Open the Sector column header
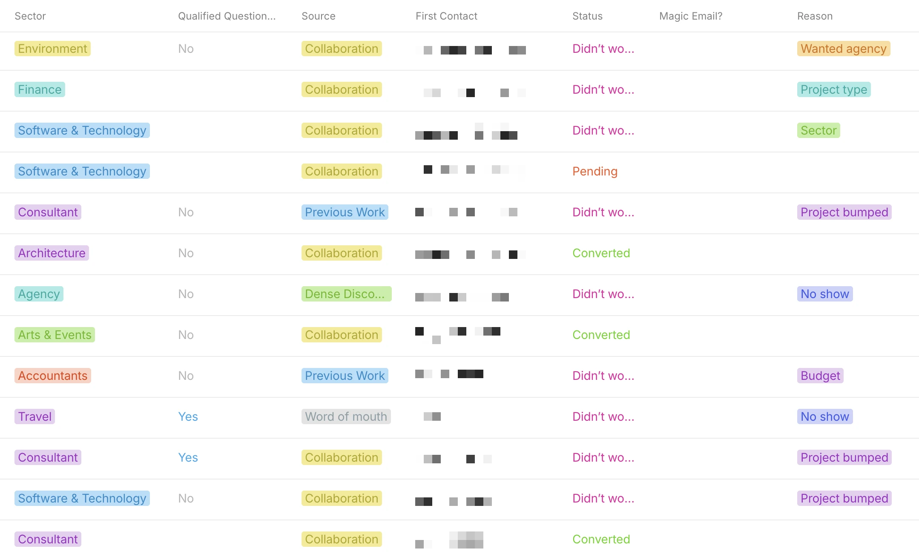The height and width of the screenshot is (560, 919). pyautogui.click(x=30, y=16)
